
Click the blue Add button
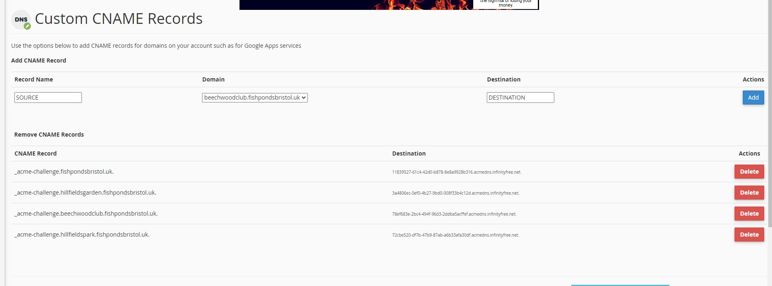753,98
